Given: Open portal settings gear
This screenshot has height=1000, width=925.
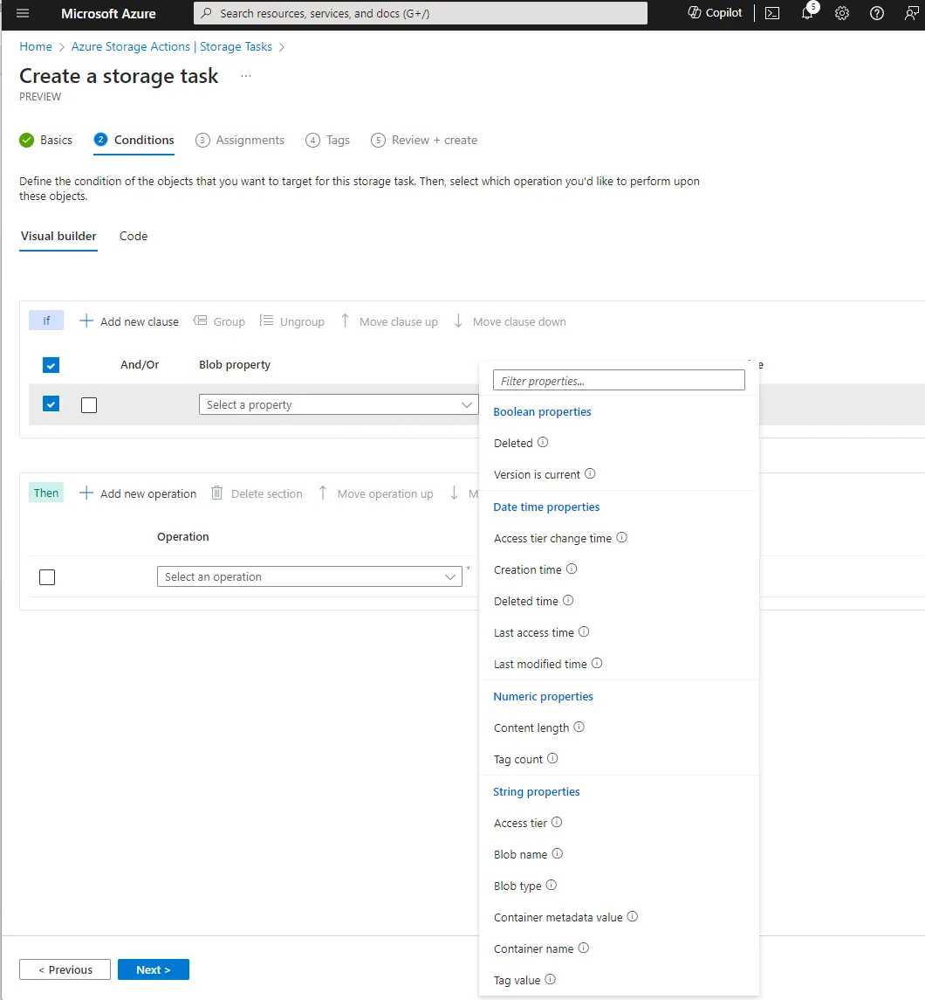Looking at the screenshot, I should [842, 13].
